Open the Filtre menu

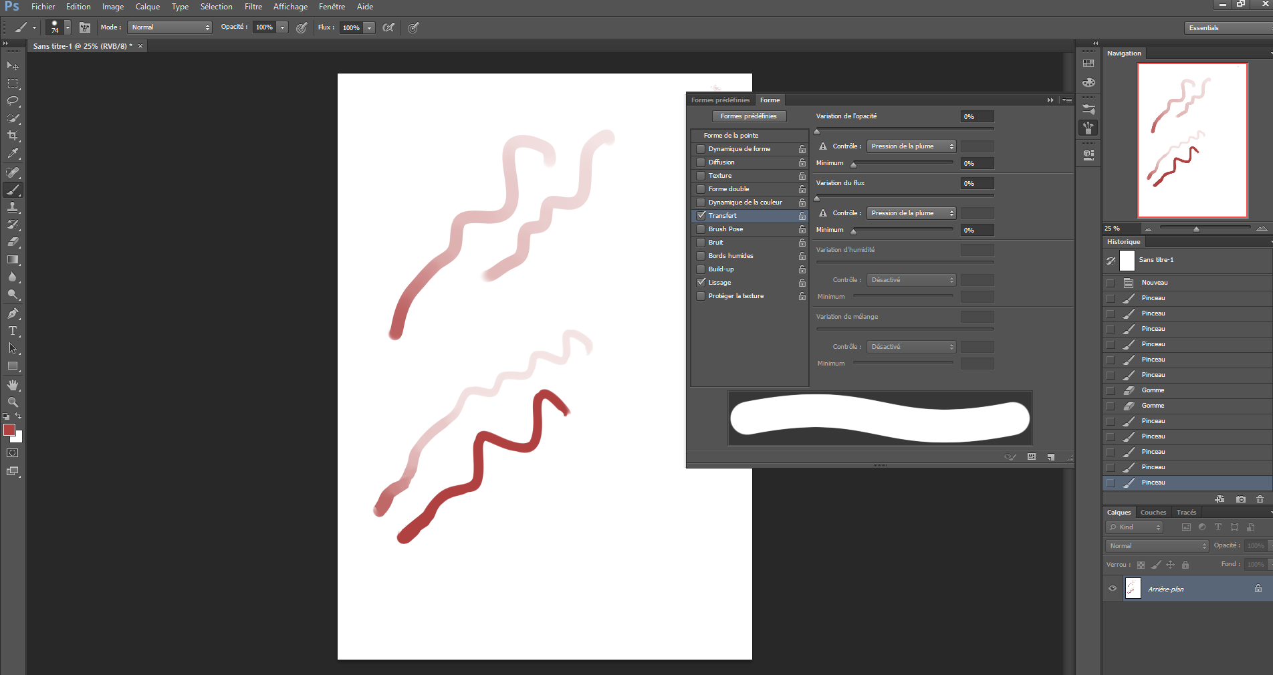tap(253, 7)
